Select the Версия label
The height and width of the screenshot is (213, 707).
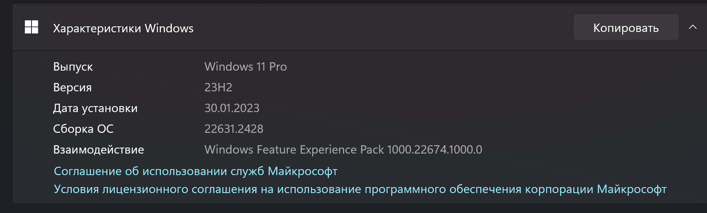click(72, 87)
